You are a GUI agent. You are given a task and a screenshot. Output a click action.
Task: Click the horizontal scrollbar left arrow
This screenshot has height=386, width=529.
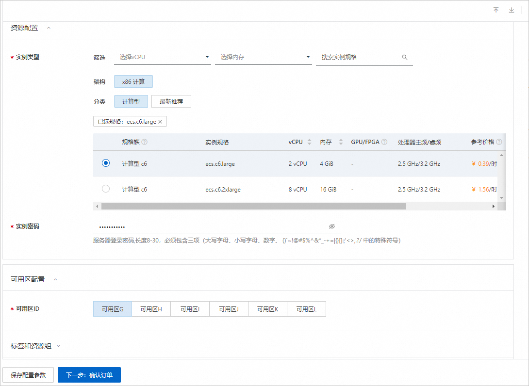coord(97,206)
